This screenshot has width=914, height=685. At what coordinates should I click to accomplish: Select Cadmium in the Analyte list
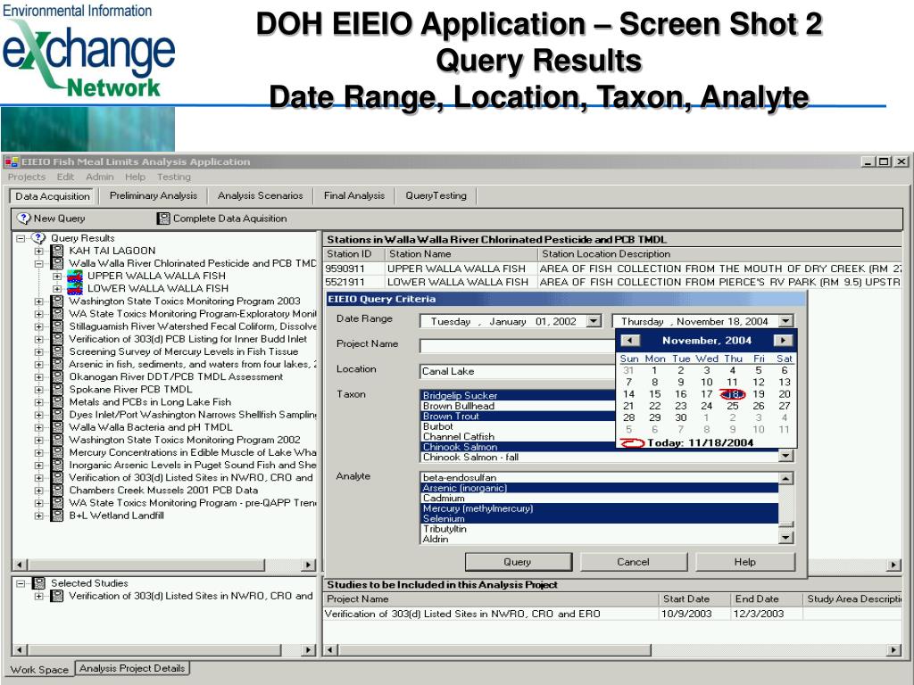pos(443,499)
